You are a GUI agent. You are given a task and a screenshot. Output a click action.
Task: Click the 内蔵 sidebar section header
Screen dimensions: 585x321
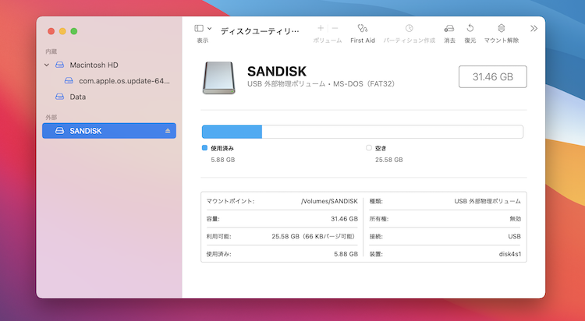[51, 51]
